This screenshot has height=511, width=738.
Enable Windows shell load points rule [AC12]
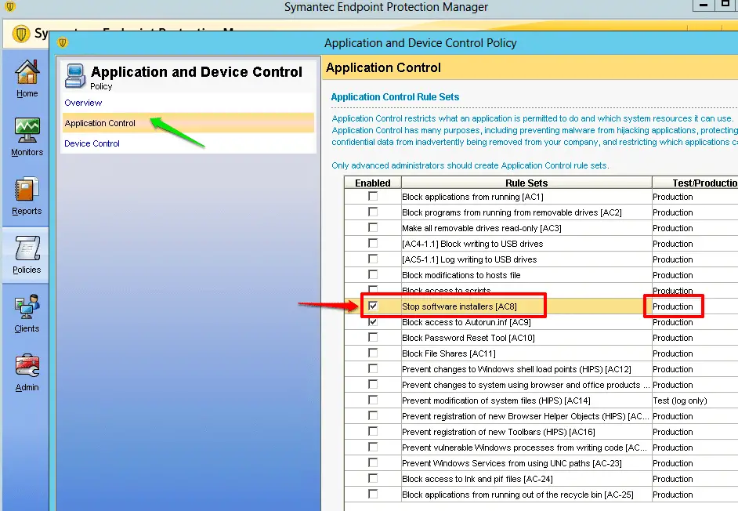click(373, 369)
